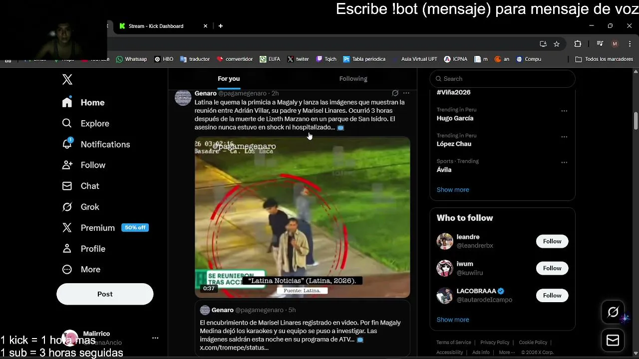
Task: Follow the LACOBRAAA account
Action: tap(552, 296)
